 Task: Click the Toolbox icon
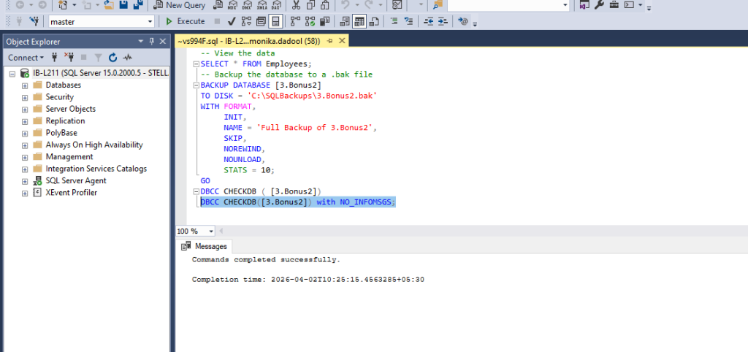614,5
